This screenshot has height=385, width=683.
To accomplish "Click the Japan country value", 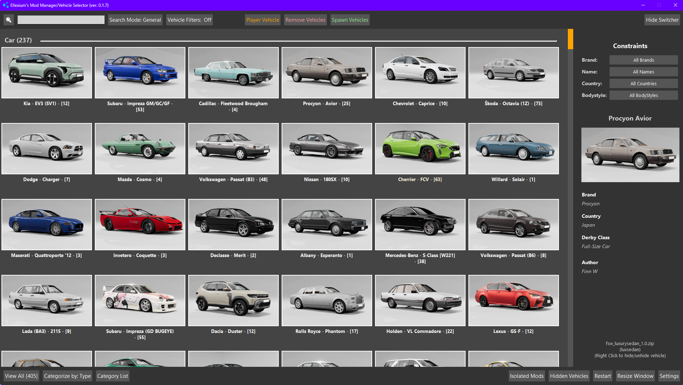I will [x=588, y=225].
